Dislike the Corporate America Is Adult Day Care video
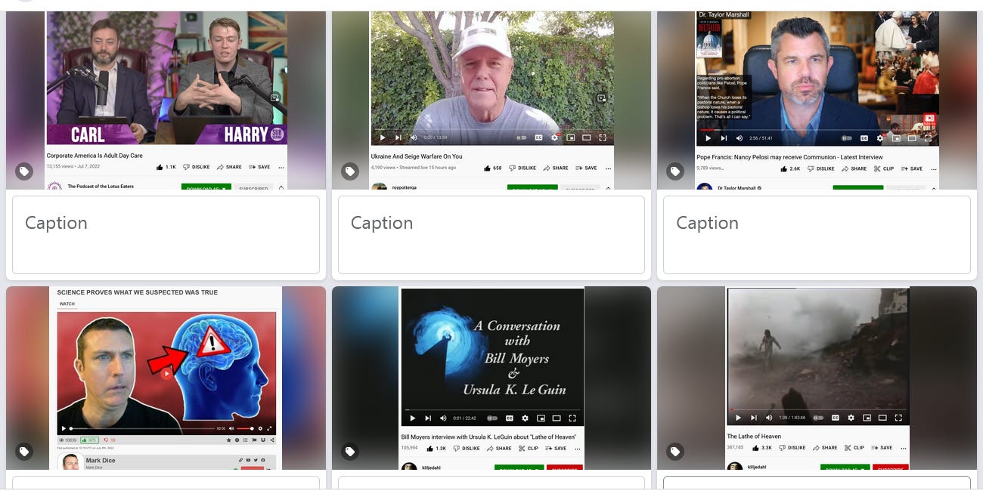This screenshot has width=983, height=497. [x=197, y=167]
